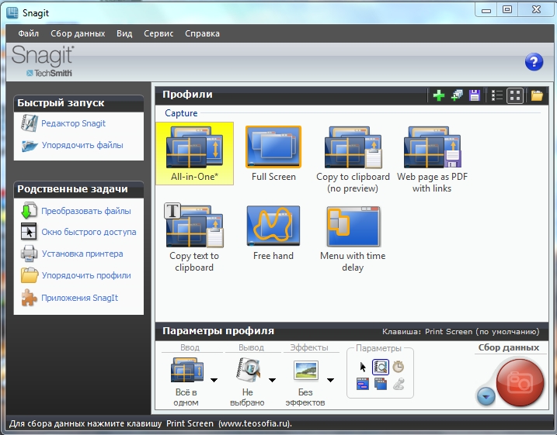The image size is (557, 435).
Task: Expand the Вывод output dropdown arrow
Action: pyautogui.click(x=272, y=380)
